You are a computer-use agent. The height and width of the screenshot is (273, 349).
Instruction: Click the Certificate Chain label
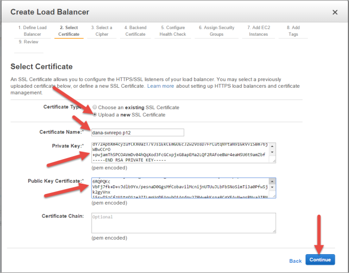click(x=63, y=216)
